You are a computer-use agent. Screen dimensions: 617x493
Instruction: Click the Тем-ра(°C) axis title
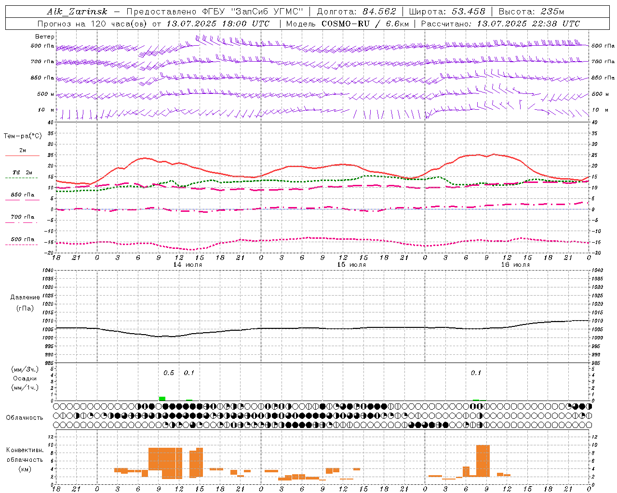click(23, 136)
